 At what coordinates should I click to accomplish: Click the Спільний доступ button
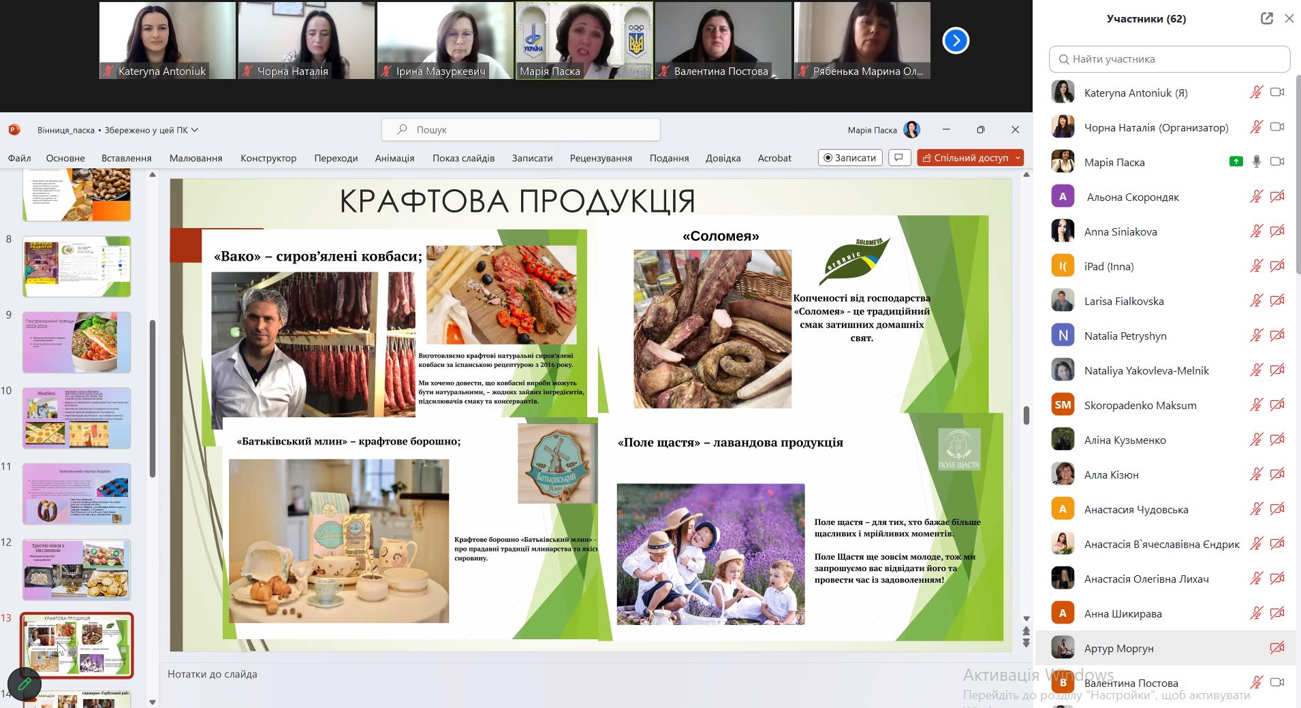click(x=965, y=158)
